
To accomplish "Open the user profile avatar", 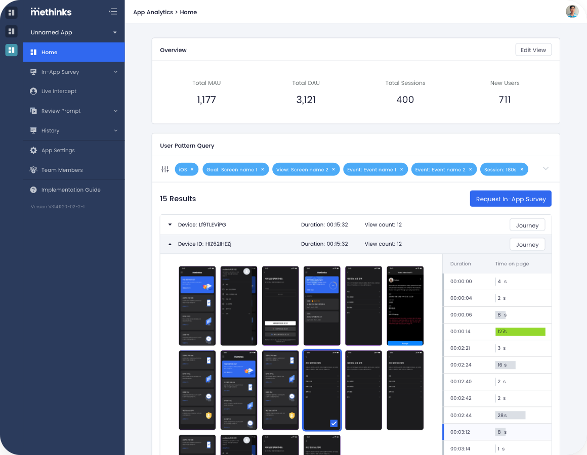I will [x=572, y=12].
